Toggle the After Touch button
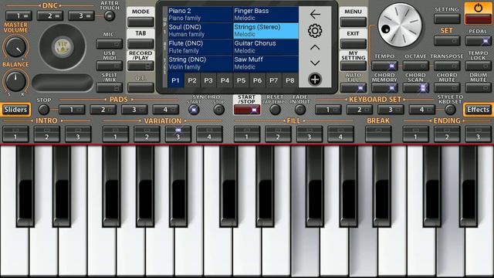The height and width of the screenshot is (278, 494). [110, 15]
